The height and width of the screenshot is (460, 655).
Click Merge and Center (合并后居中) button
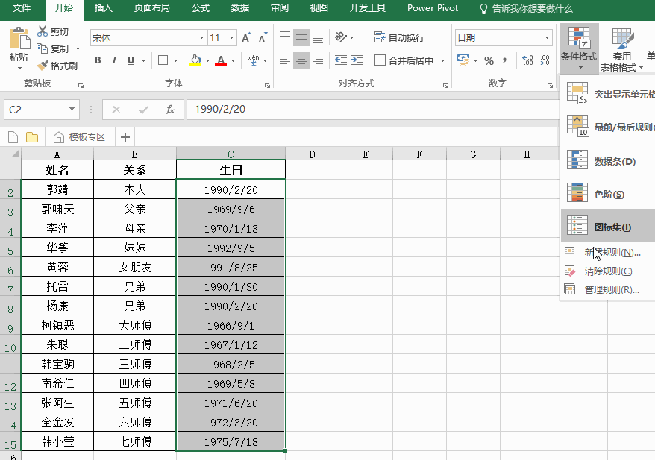pos(404,60)
